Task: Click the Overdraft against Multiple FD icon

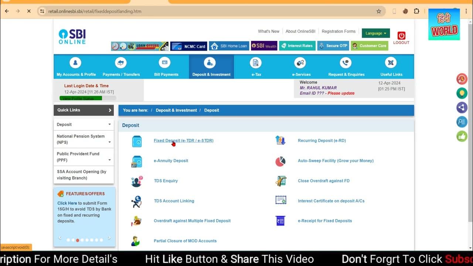Action: pyautogui.click(x=136, y=221)
